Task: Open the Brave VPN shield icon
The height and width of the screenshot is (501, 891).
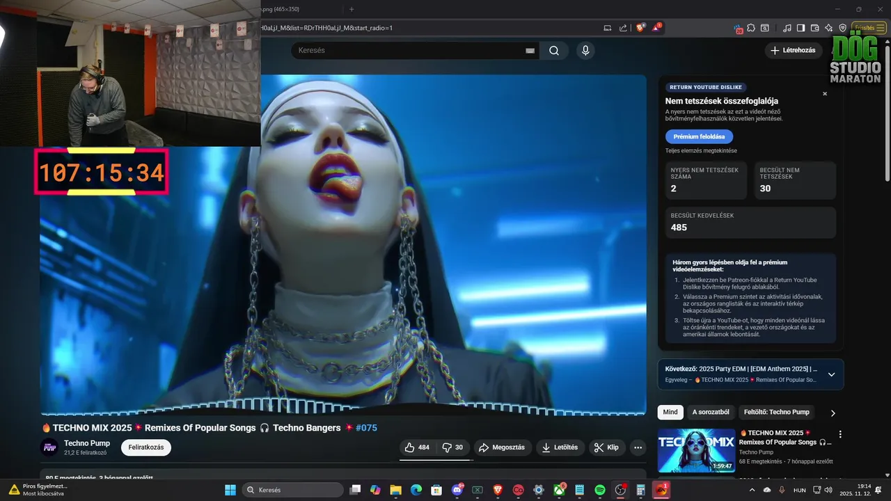Action: [x=842, y=28]
